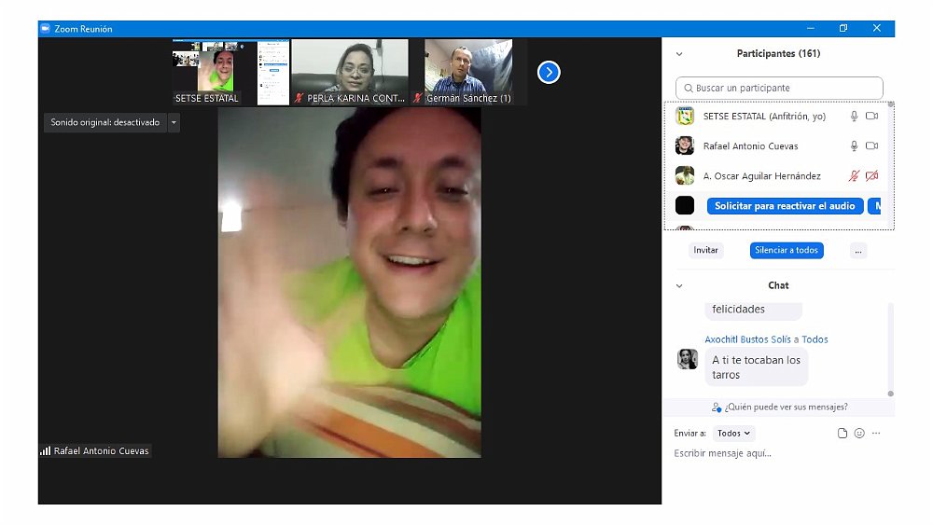The width and height of the screenshot is (933, 525).
Task: Click the signal strength bars icon
Action: [x=45, y=450]
